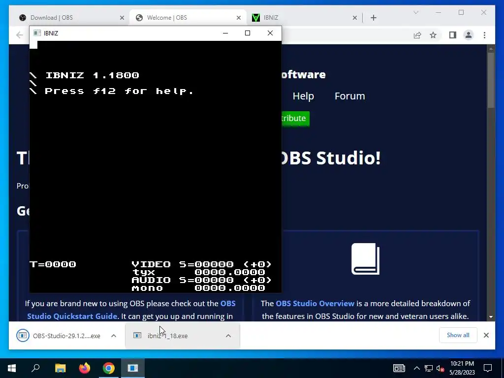This screenshot has width=504, height=378.
Task: Click the VIDEO S=00000 status line
Action: tap(201, 264)
